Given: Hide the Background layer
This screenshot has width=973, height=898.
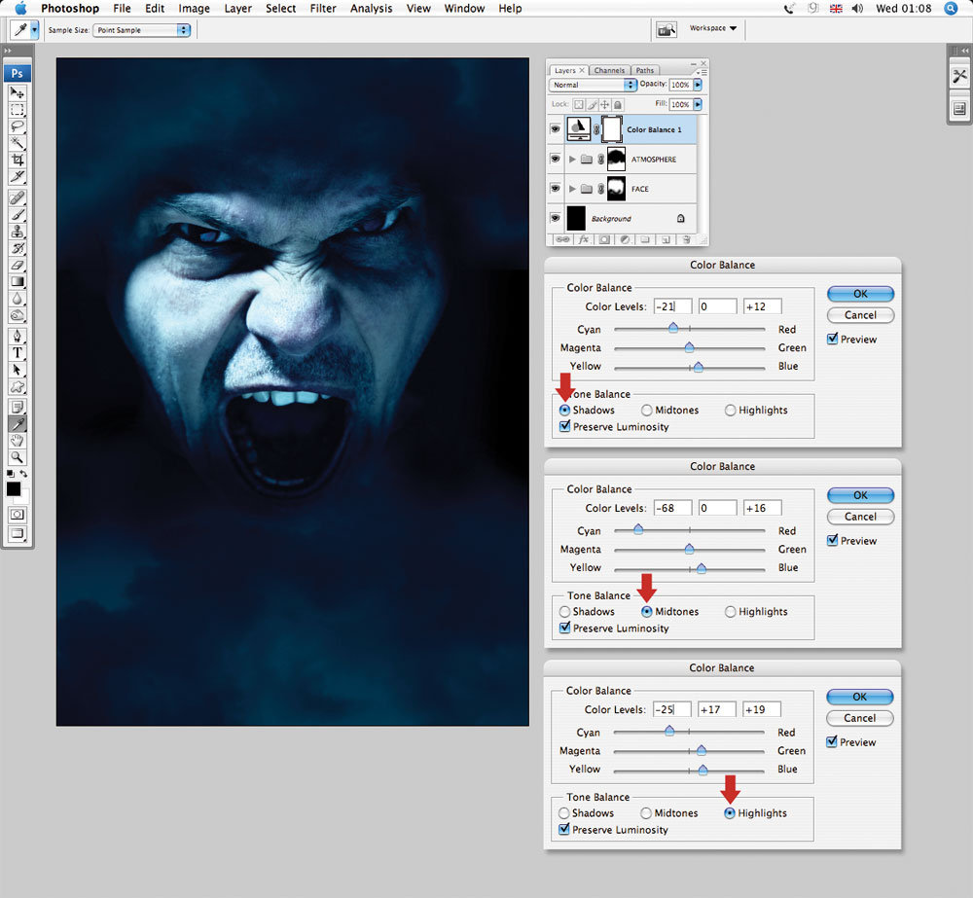Looking at the screenshot, I should coord(556,218).
